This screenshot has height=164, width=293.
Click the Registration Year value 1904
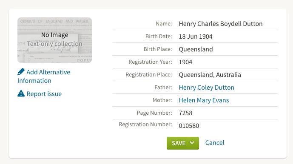[x=185, y=62]
